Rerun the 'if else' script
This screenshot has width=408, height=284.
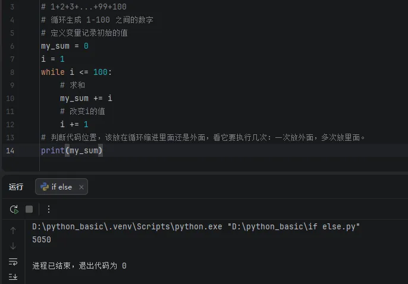click(x=14, y=209)
